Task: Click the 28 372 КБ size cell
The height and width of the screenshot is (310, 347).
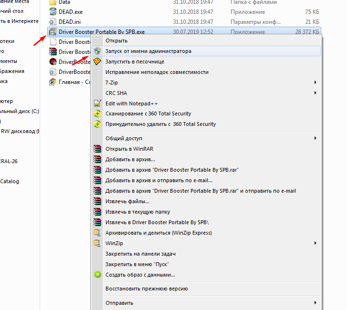Action: [307, 32]
